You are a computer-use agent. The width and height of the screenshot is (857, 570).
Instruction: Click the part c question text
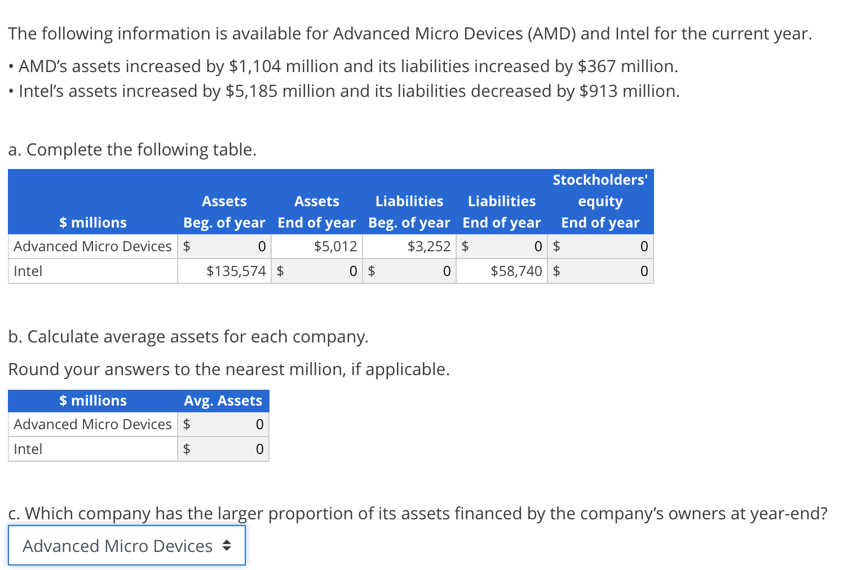pos(418,513)
